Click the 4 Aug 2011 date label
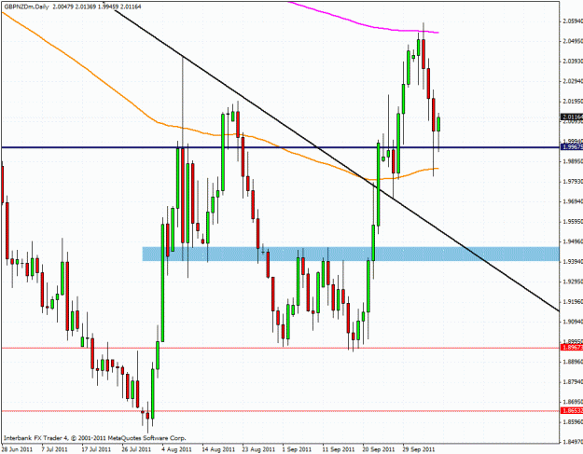The image size is (583, 454). pos(176,449)
